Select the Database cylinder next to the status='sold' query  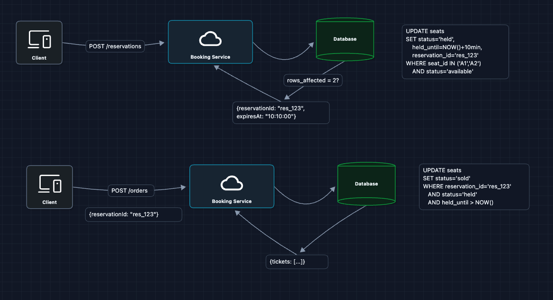click(x=366, y=184)
